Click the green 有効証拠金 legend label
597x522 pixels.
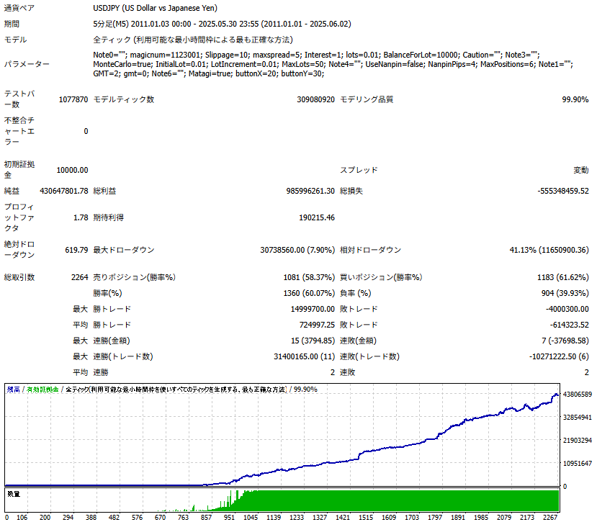[x=42, y=390]
